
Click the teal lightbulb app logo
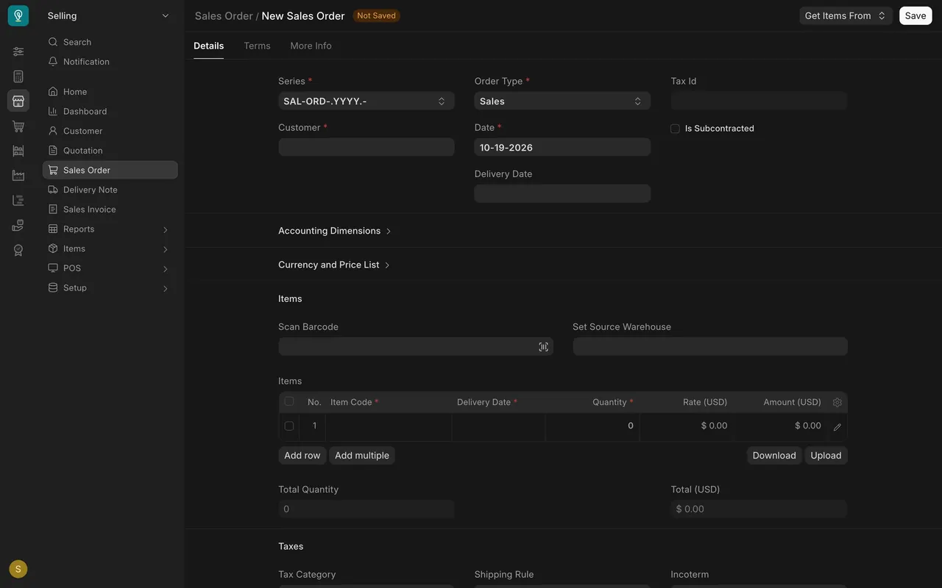point(18,15)
